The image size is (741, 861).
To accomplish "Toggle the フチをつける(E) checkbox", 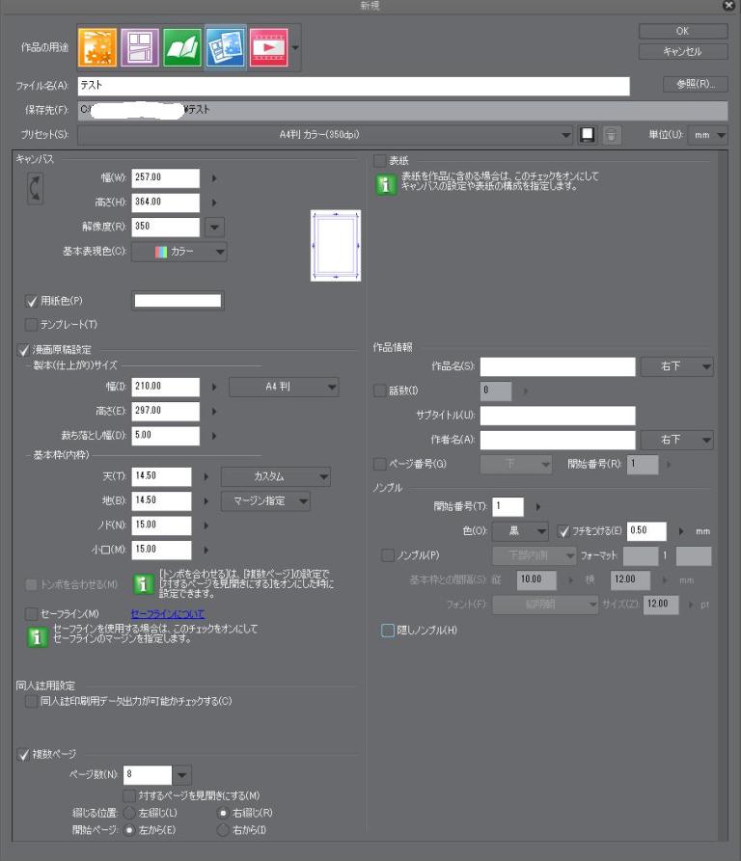I will point(563,531).
